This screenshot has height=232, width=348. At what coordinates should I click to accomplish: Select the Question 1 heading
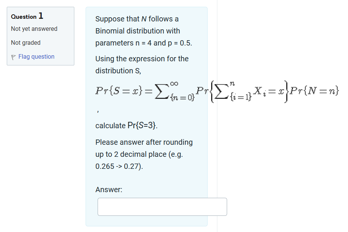27,17
